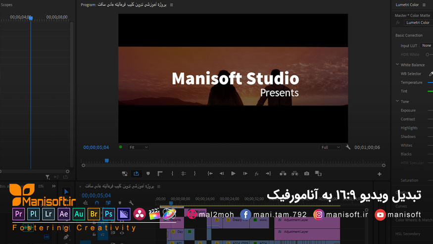Click the Temperature slider track
This screenshot has height=244, width=433.
430,82
